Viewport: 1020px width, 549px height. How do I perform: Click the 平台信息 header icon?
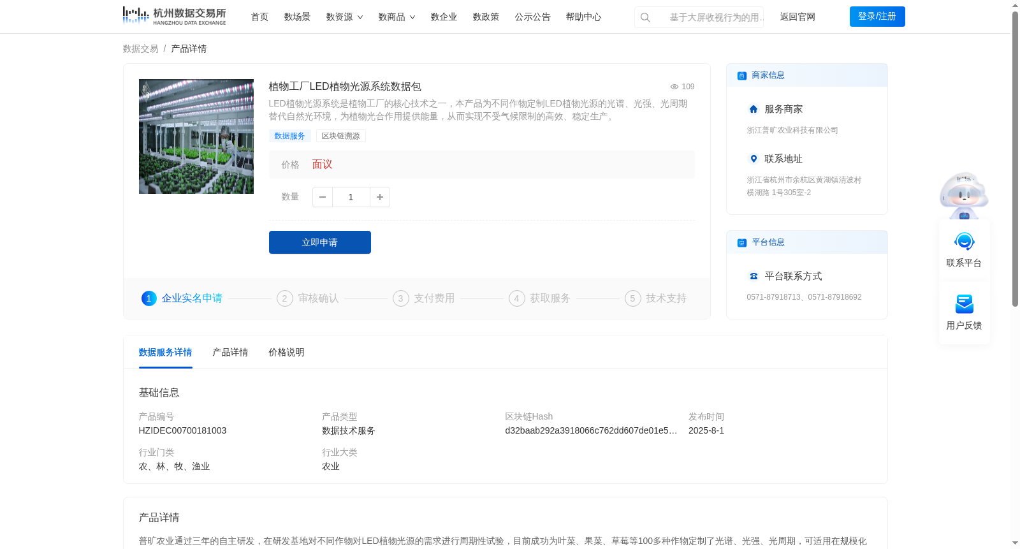coord(742,242)
